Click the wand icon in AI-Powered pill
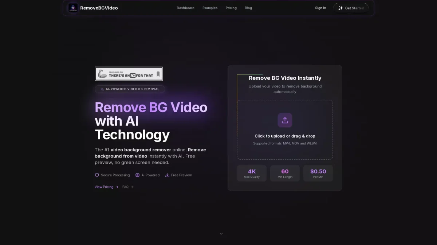The image size is (437, 245). [x=102, y=89]
